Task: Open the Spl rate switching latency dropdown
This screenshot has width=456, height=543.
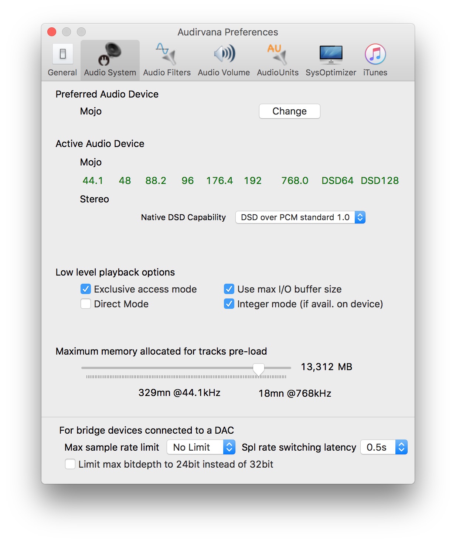Action: click(384, 447)
